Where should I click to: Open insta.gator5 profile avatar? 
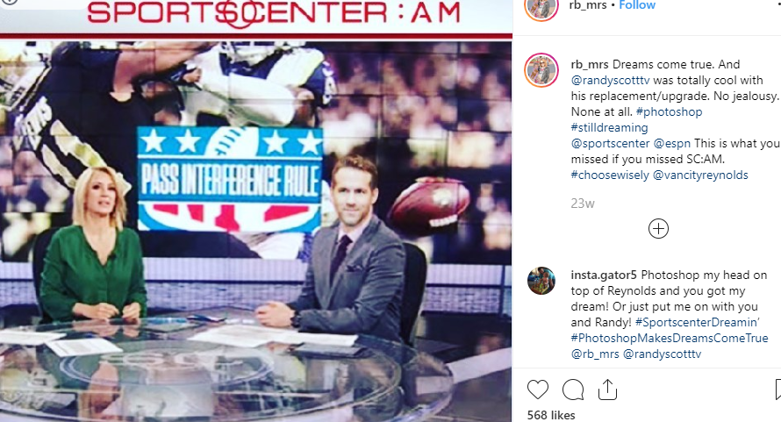point(541,281)
